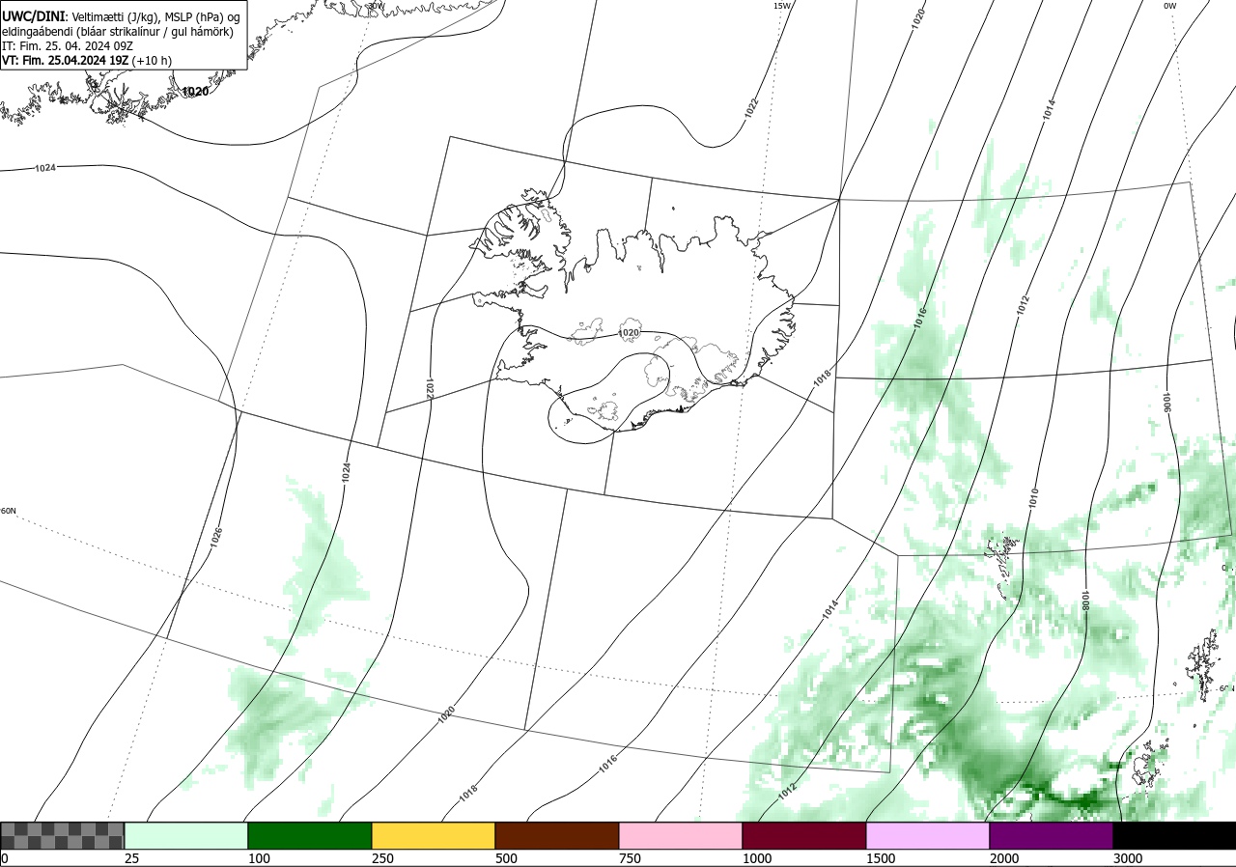The height and width of the screenshot is (867, 1236).
Task: Click the lavender 1500–2000 legend swatch
Action: point(928,835)
